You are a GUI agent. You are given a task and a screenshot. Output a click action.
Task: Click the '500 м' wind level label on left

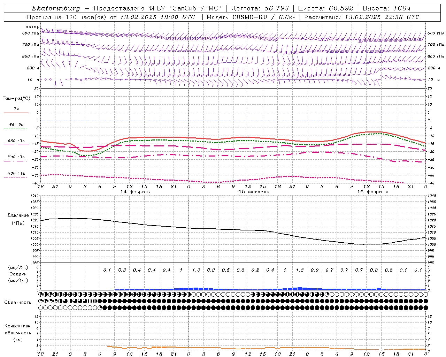coord(33,68)
